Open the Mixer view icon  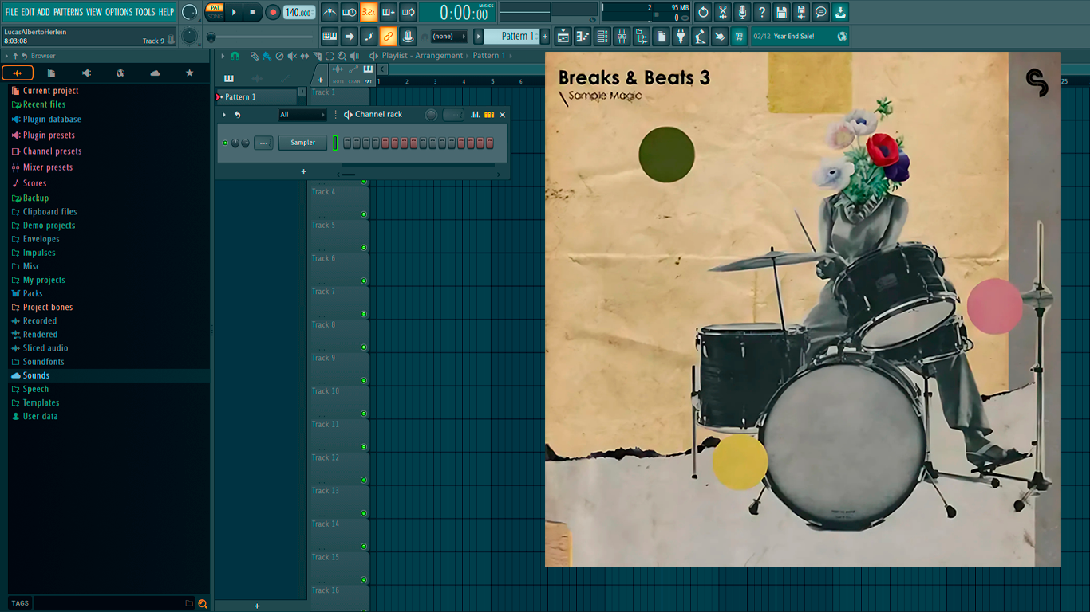click(622, 36)
